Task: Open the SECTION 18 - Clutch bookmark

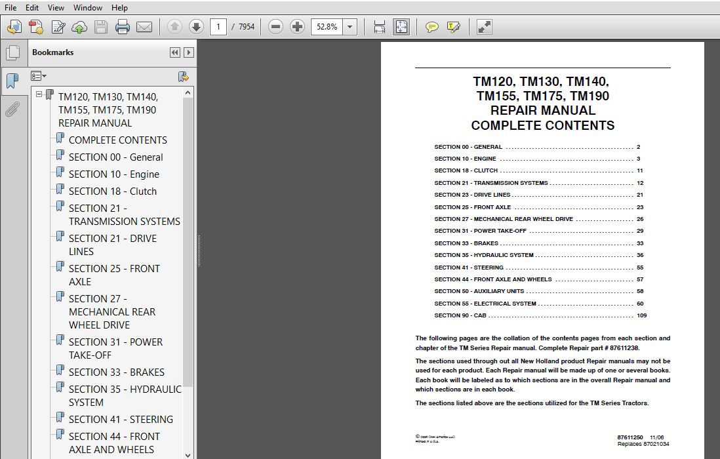Action: pos(113,191)
